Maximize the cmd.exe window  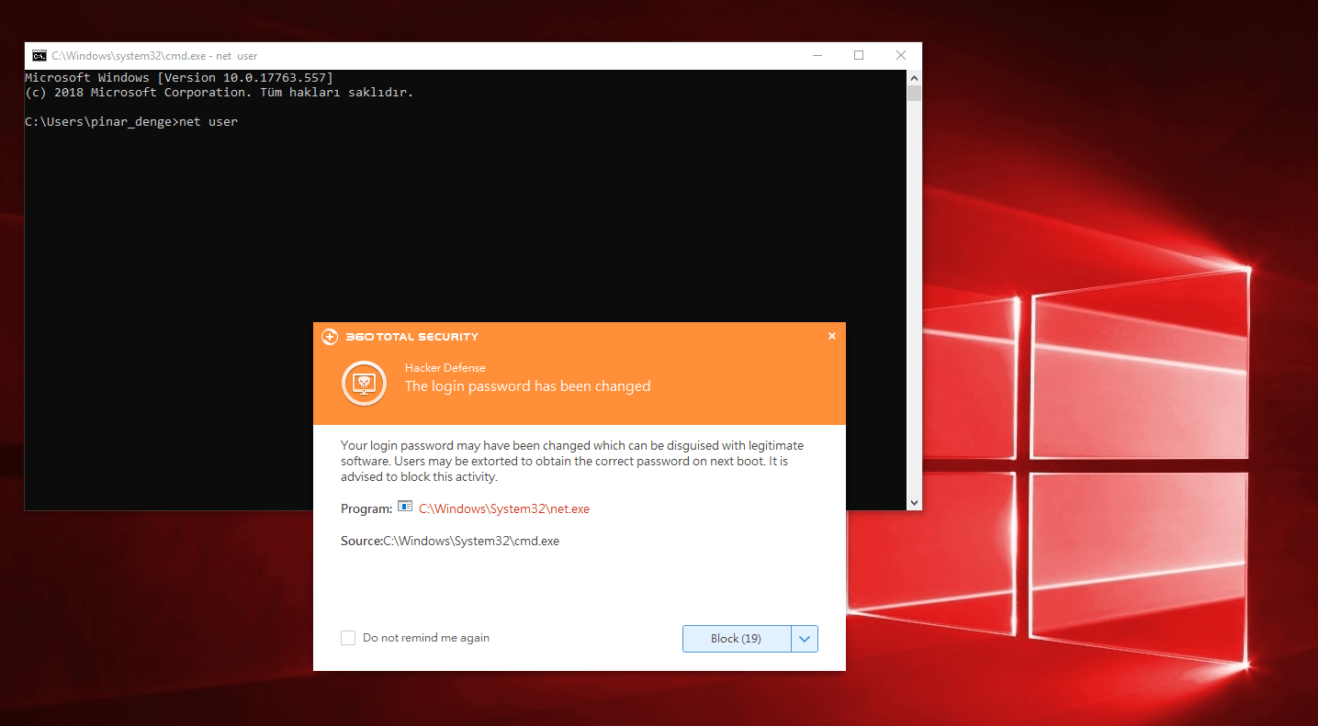tap(859, 56)
